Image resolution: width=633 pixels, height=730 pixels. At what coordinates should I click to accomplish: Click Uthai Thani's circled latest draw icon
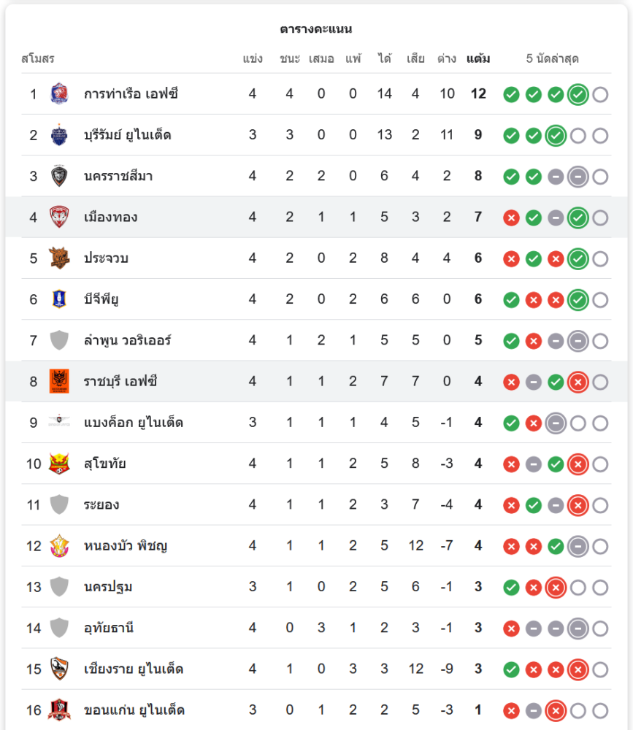coord(578,628)
